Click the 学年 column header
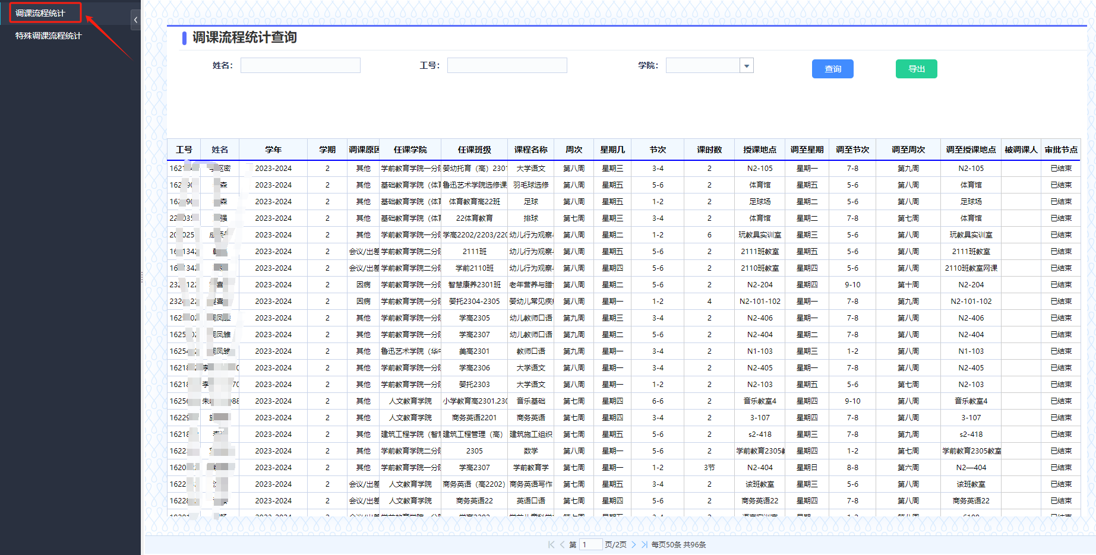The height and width of the screenshot is (555, 1096). pyautogui.click(x=273, y=150)
